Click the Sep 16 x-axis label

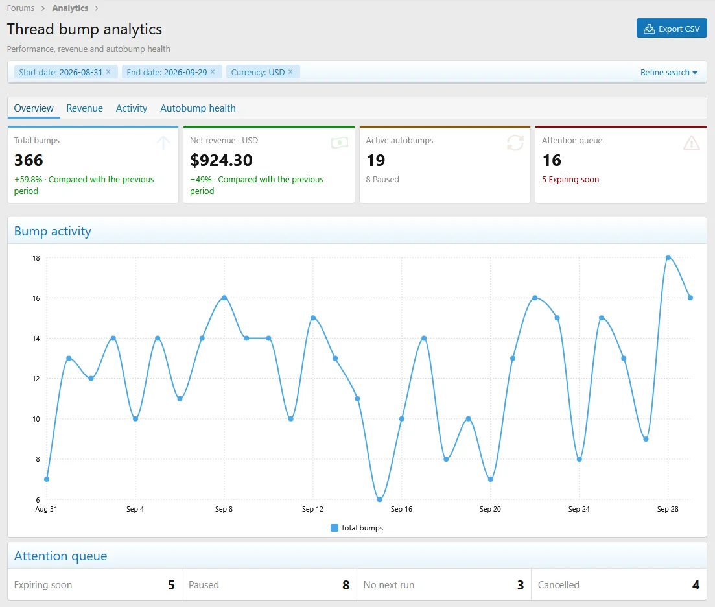[401, 509]
